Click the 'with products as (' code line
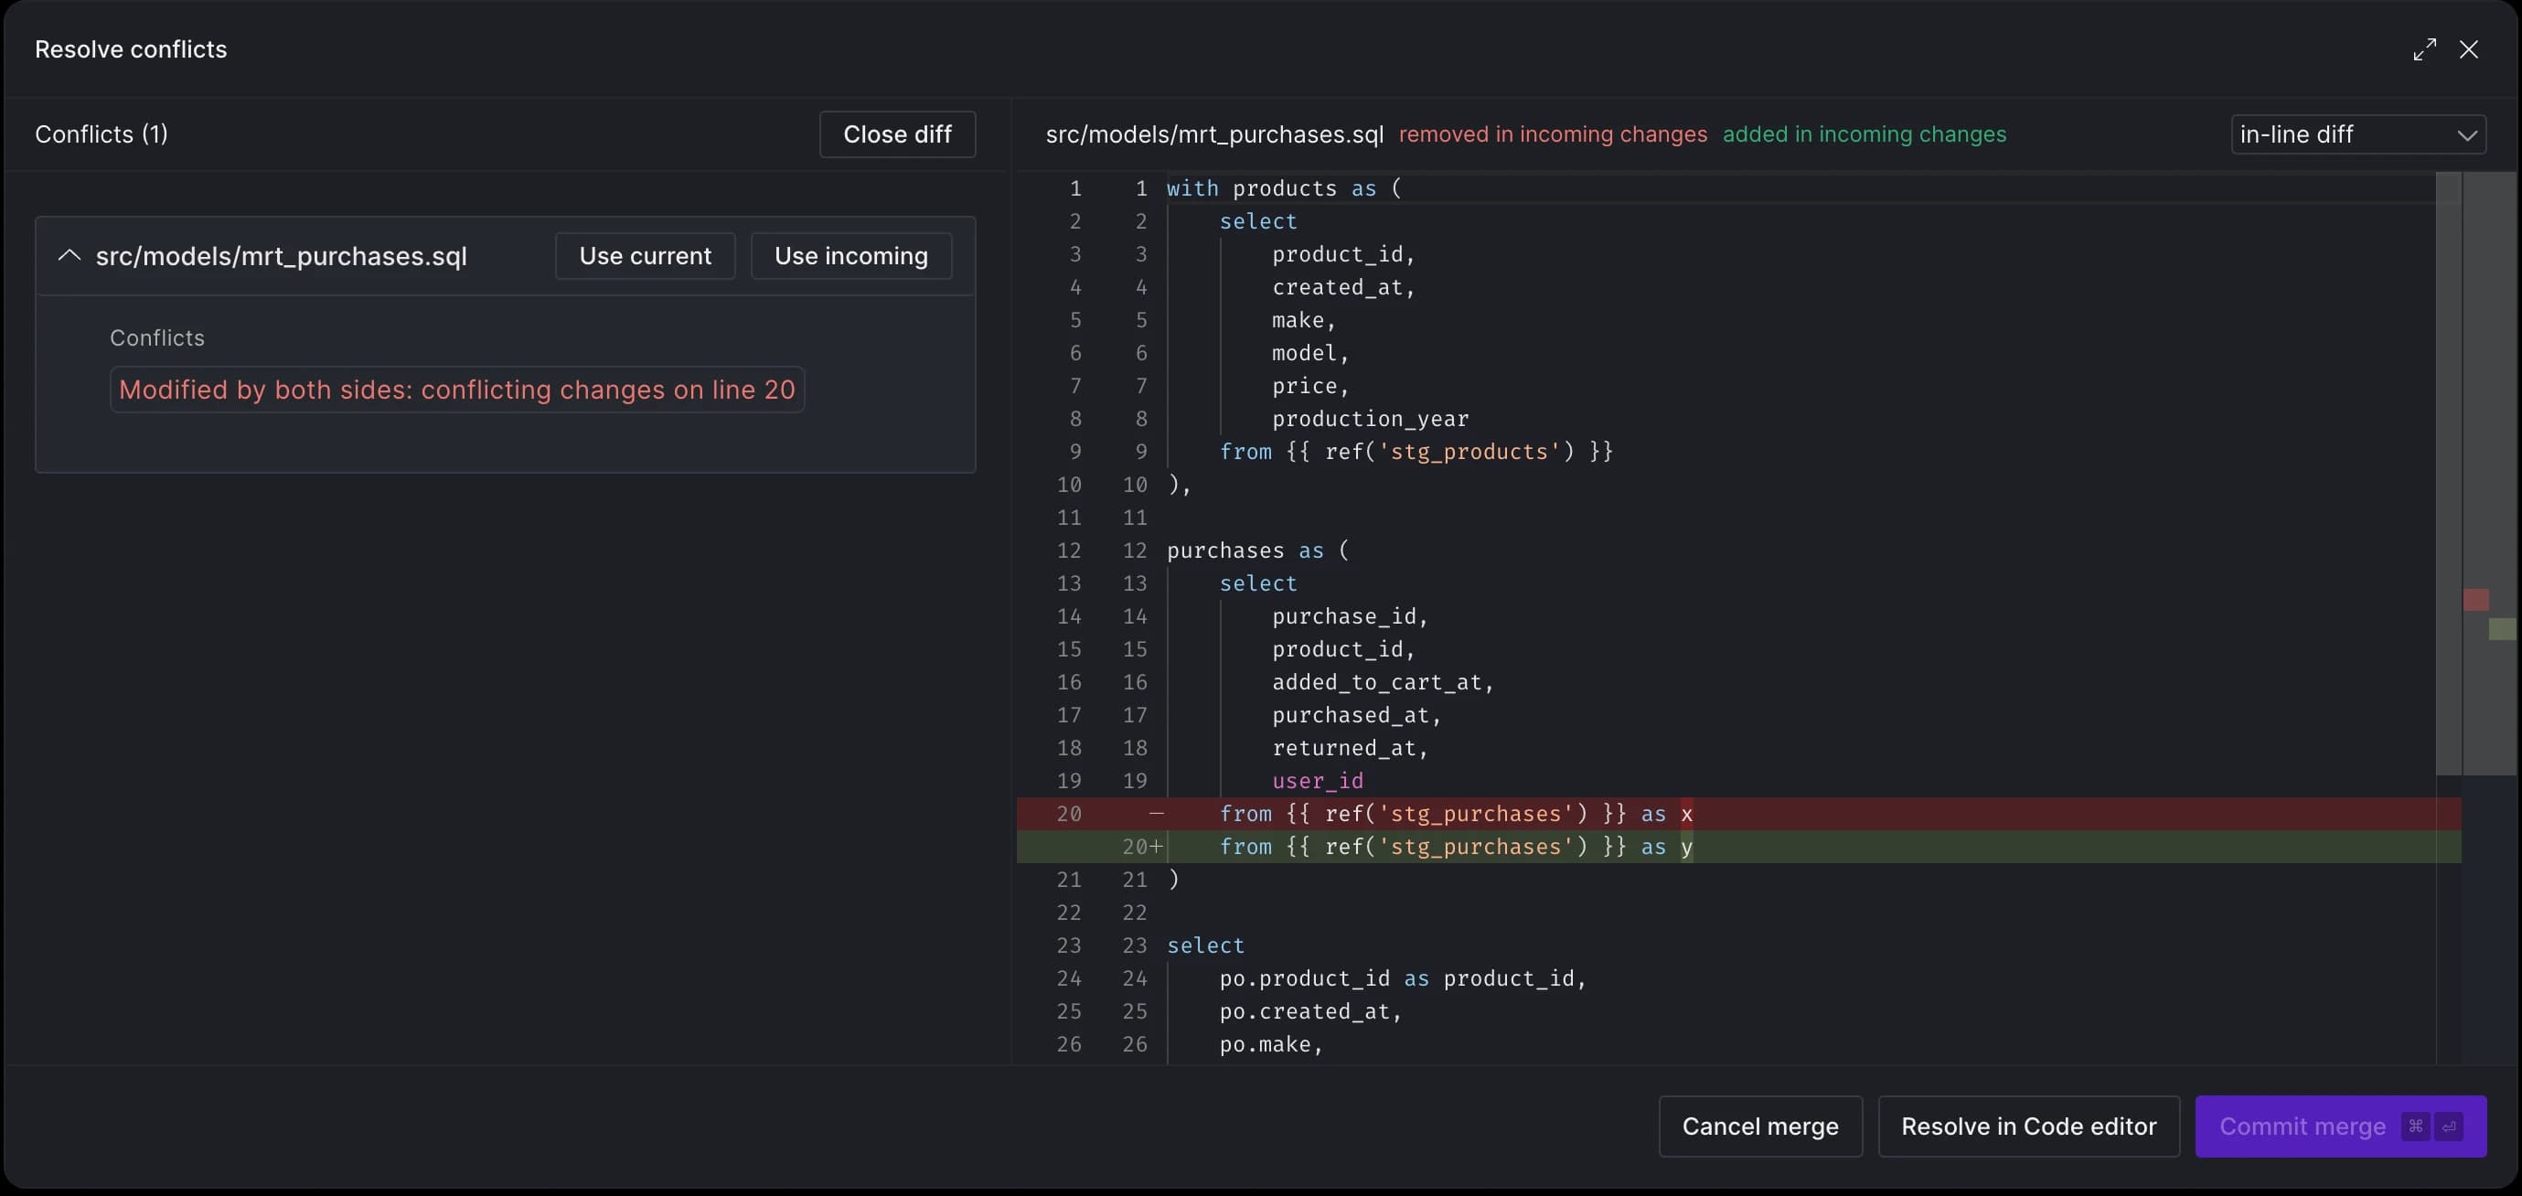The width and height of the screenshot is (2522, 1196). click(x=1284, y=188)
